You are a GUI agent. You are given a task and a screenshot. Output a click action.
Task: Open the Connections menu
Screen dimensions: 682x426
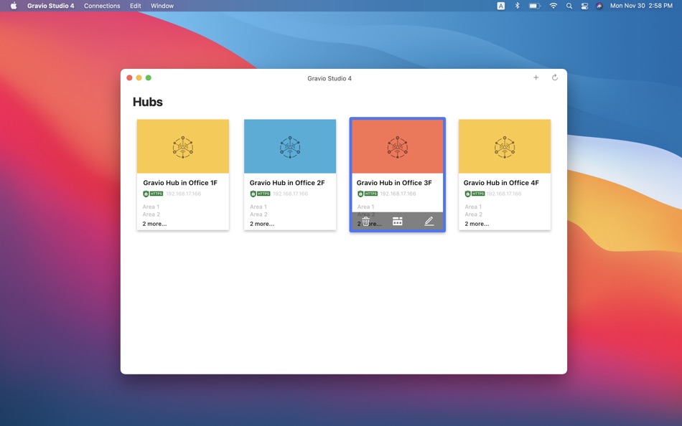[x=102, y=6]
